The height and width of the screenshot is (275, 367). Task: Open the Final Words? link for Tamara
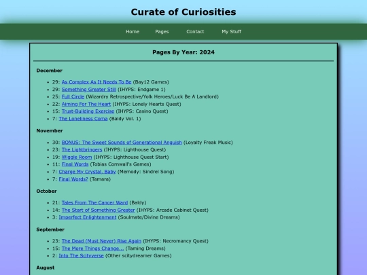(73, 179)
